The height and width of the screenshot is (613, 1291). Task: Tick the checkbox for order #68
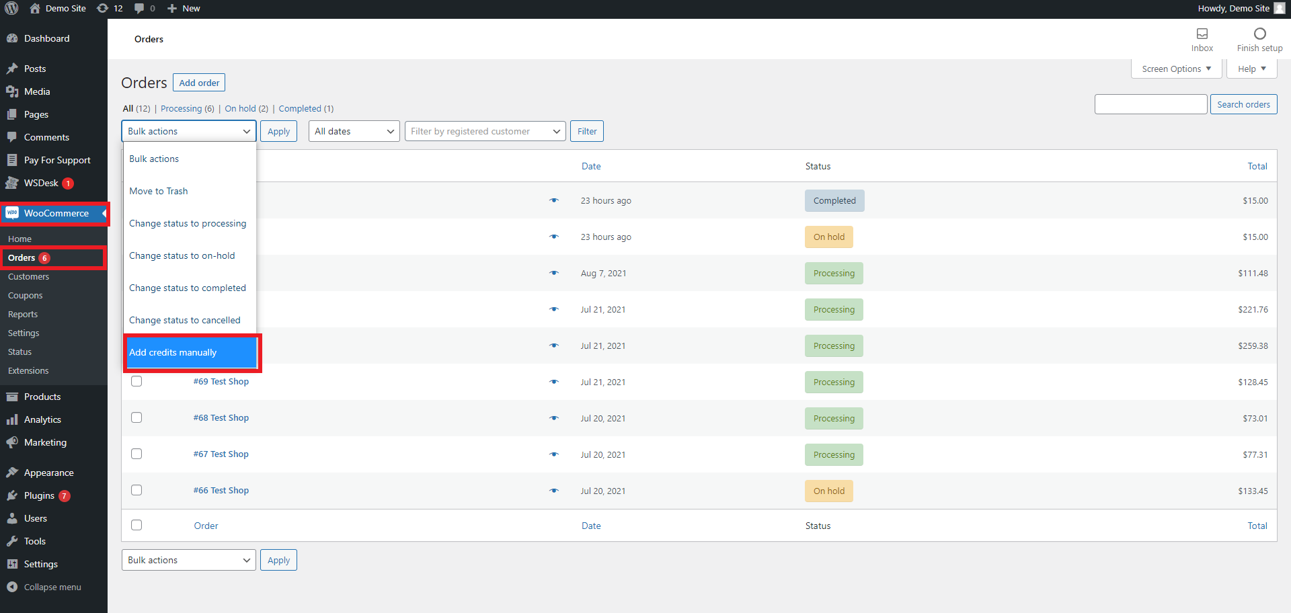(136, 417)
